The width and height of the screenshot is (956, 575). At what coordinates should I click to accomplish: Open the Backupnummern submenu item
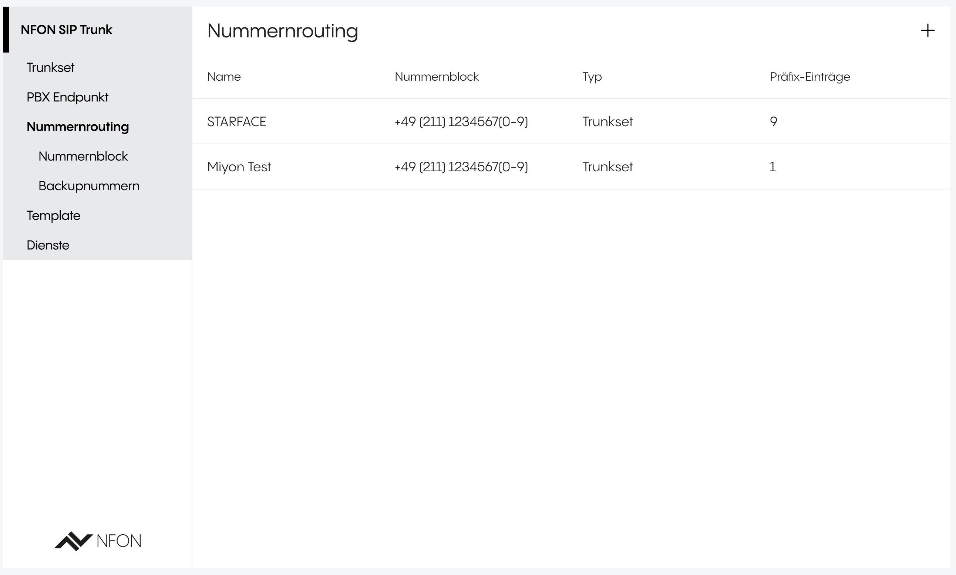point(89,186)
